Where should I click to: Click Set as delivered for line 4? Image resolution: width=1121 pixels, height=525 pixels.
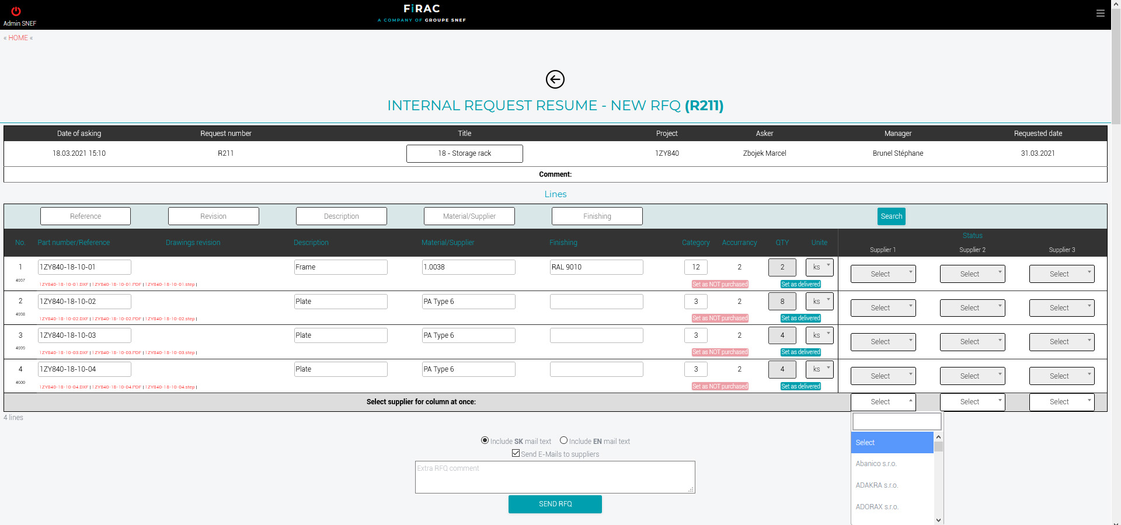pyautogui.click(x=800, y=386)
